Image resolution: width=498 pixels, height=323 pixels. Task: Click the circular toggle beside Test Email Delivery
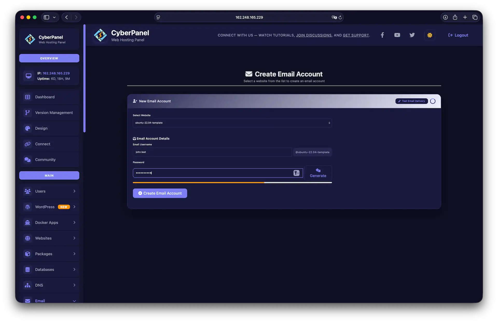(x=432, y=101)
